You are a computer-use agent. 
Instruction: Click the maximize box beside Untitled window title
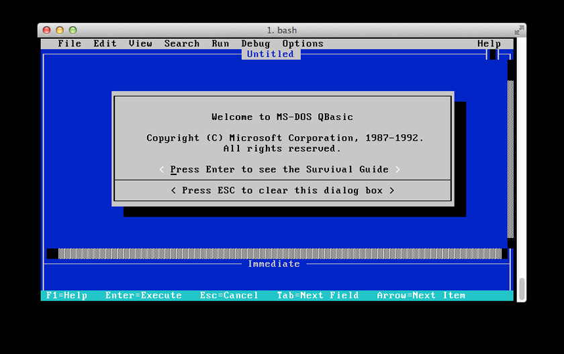coord(493,54)
